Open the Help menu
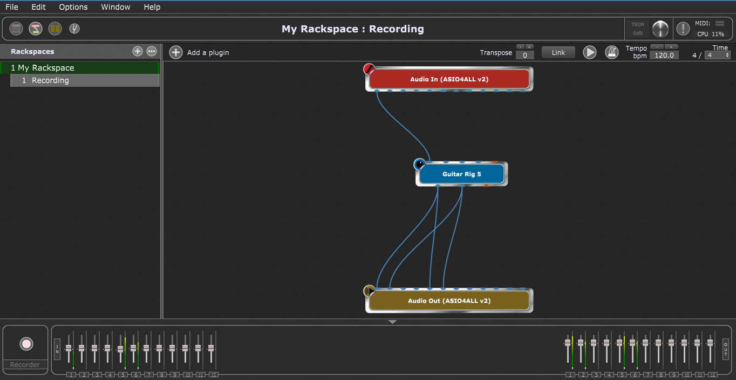Screen dimensions: 736x380 [x=152, y=7]
